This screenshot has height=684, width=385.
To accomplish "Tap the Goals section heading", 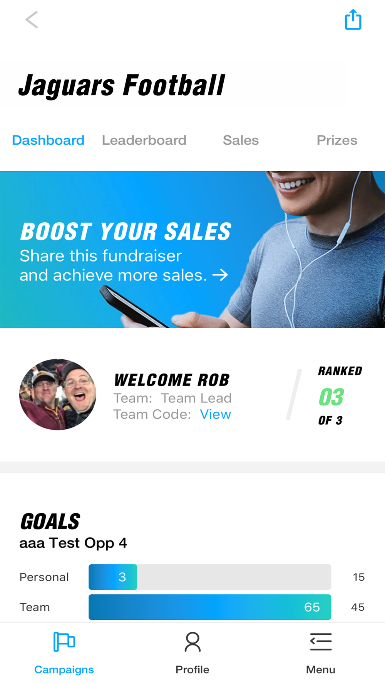I will pos(50,522).
